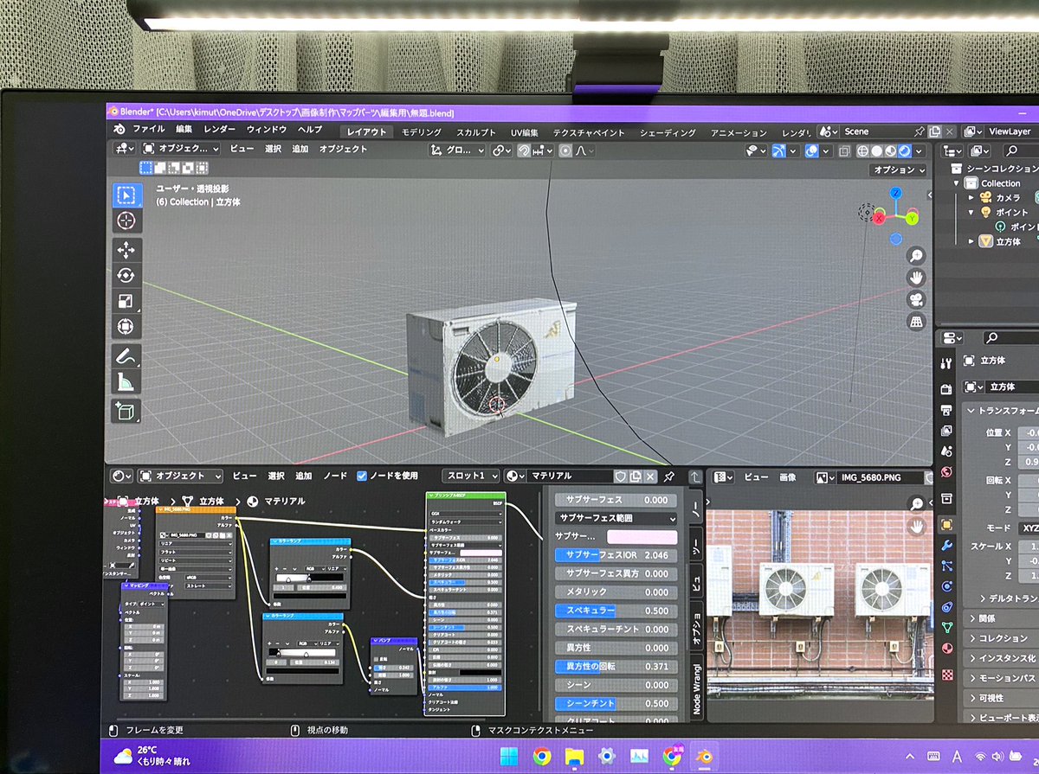1039x774 pixels.
Task: Select the Add Cube tool in the viewport toolbar
Action: point(126,411)
